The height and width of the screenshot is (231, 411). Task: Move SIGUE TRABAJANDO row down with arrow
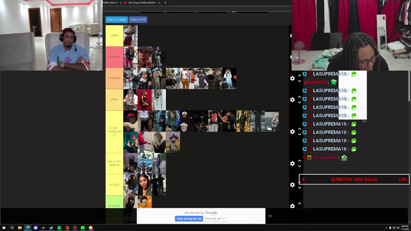[x=300, y=134]
